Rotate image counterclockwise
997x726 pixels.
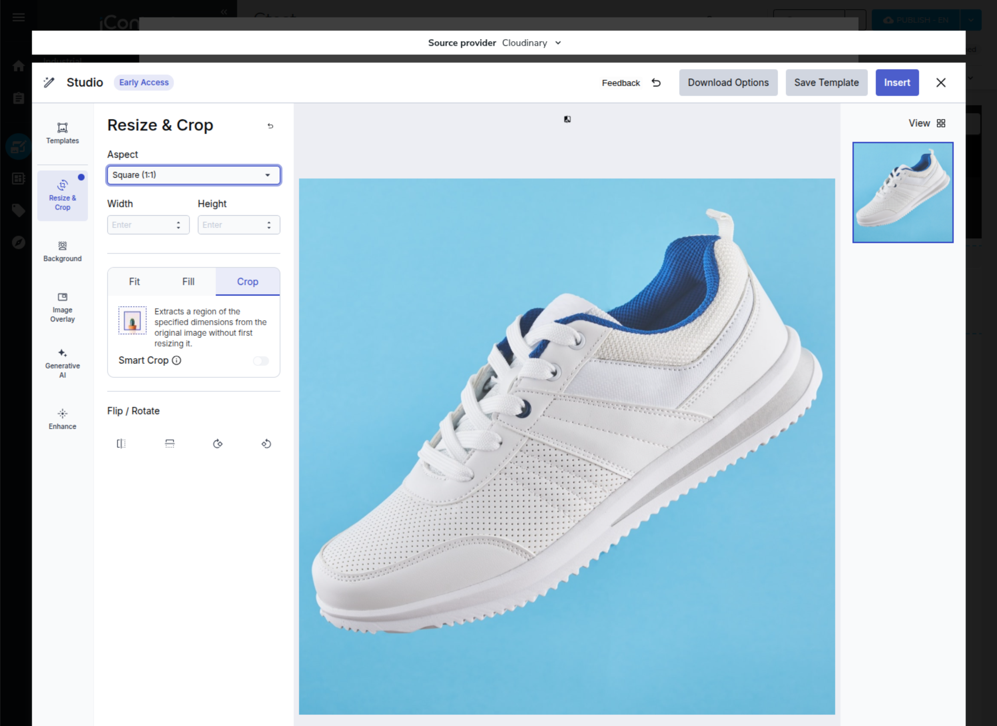(266, 444)
